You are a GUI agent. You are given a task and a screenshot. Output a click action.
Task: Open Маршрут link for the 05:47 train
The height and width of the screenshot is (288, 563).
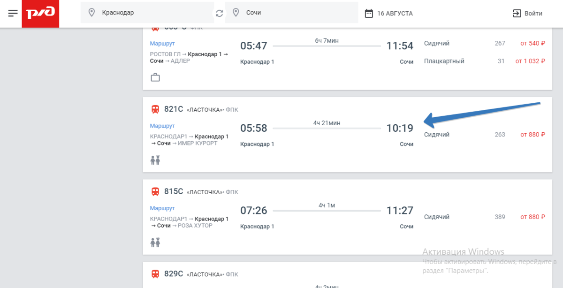click(162, 44)
